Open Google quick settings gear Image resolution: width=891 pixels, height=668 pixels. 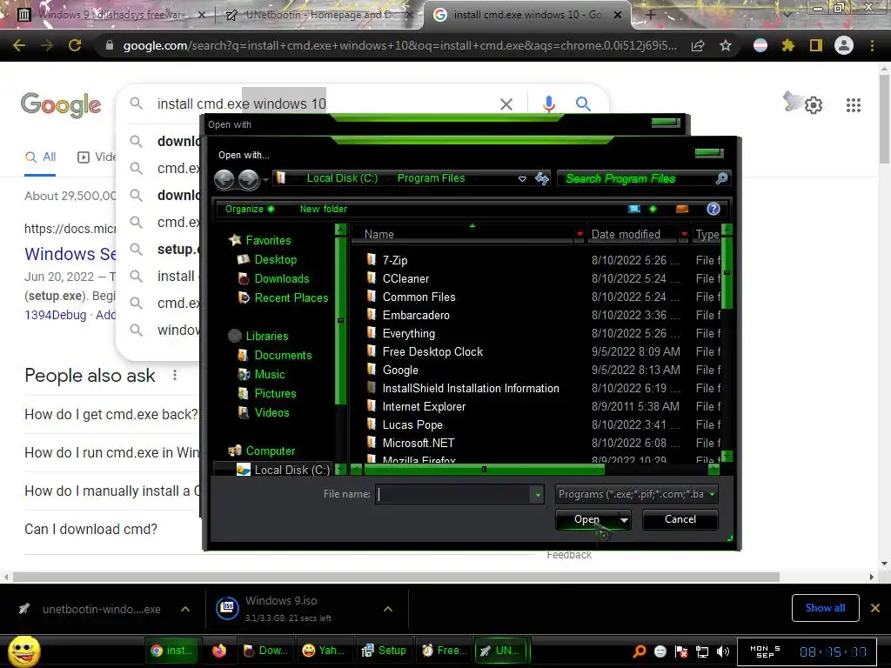click(x=814, y=105)
